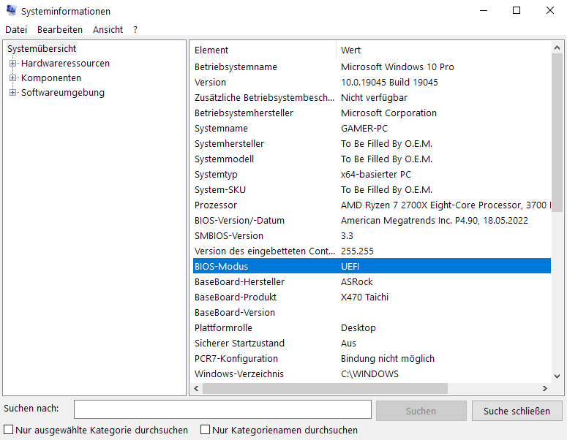This screenshot has width=567, height=440.
Task: Select the Betriebssystemname row
Action: [x=372, y=67]
